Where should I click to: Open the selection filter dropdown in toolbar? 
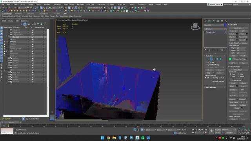[x=22, y=8]
